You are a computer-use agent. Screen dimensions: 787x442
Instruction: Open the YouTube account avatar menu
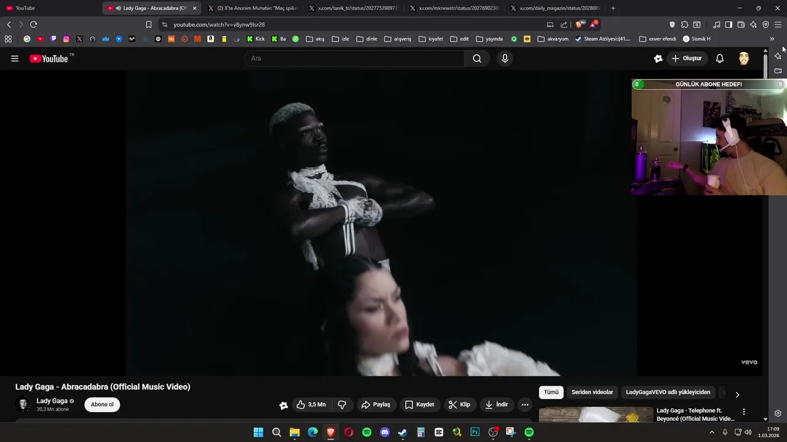point(744,58)
